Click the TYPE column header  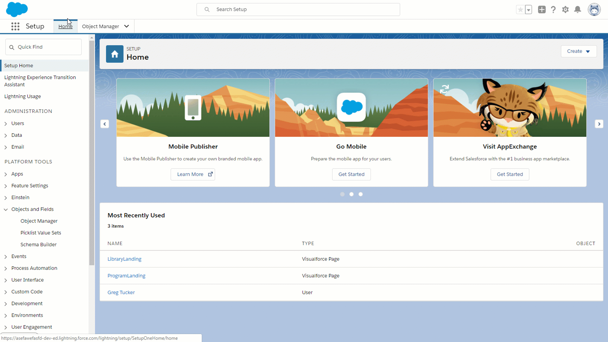click(x=308, y=244)
